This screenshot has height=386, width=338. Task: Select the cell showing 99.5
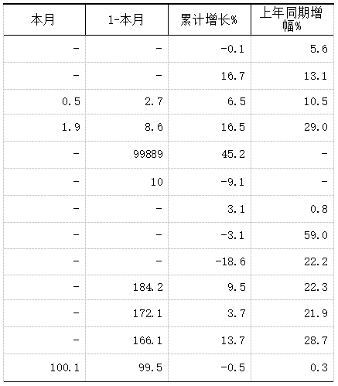pyautogui.click(x=127, y=367)
